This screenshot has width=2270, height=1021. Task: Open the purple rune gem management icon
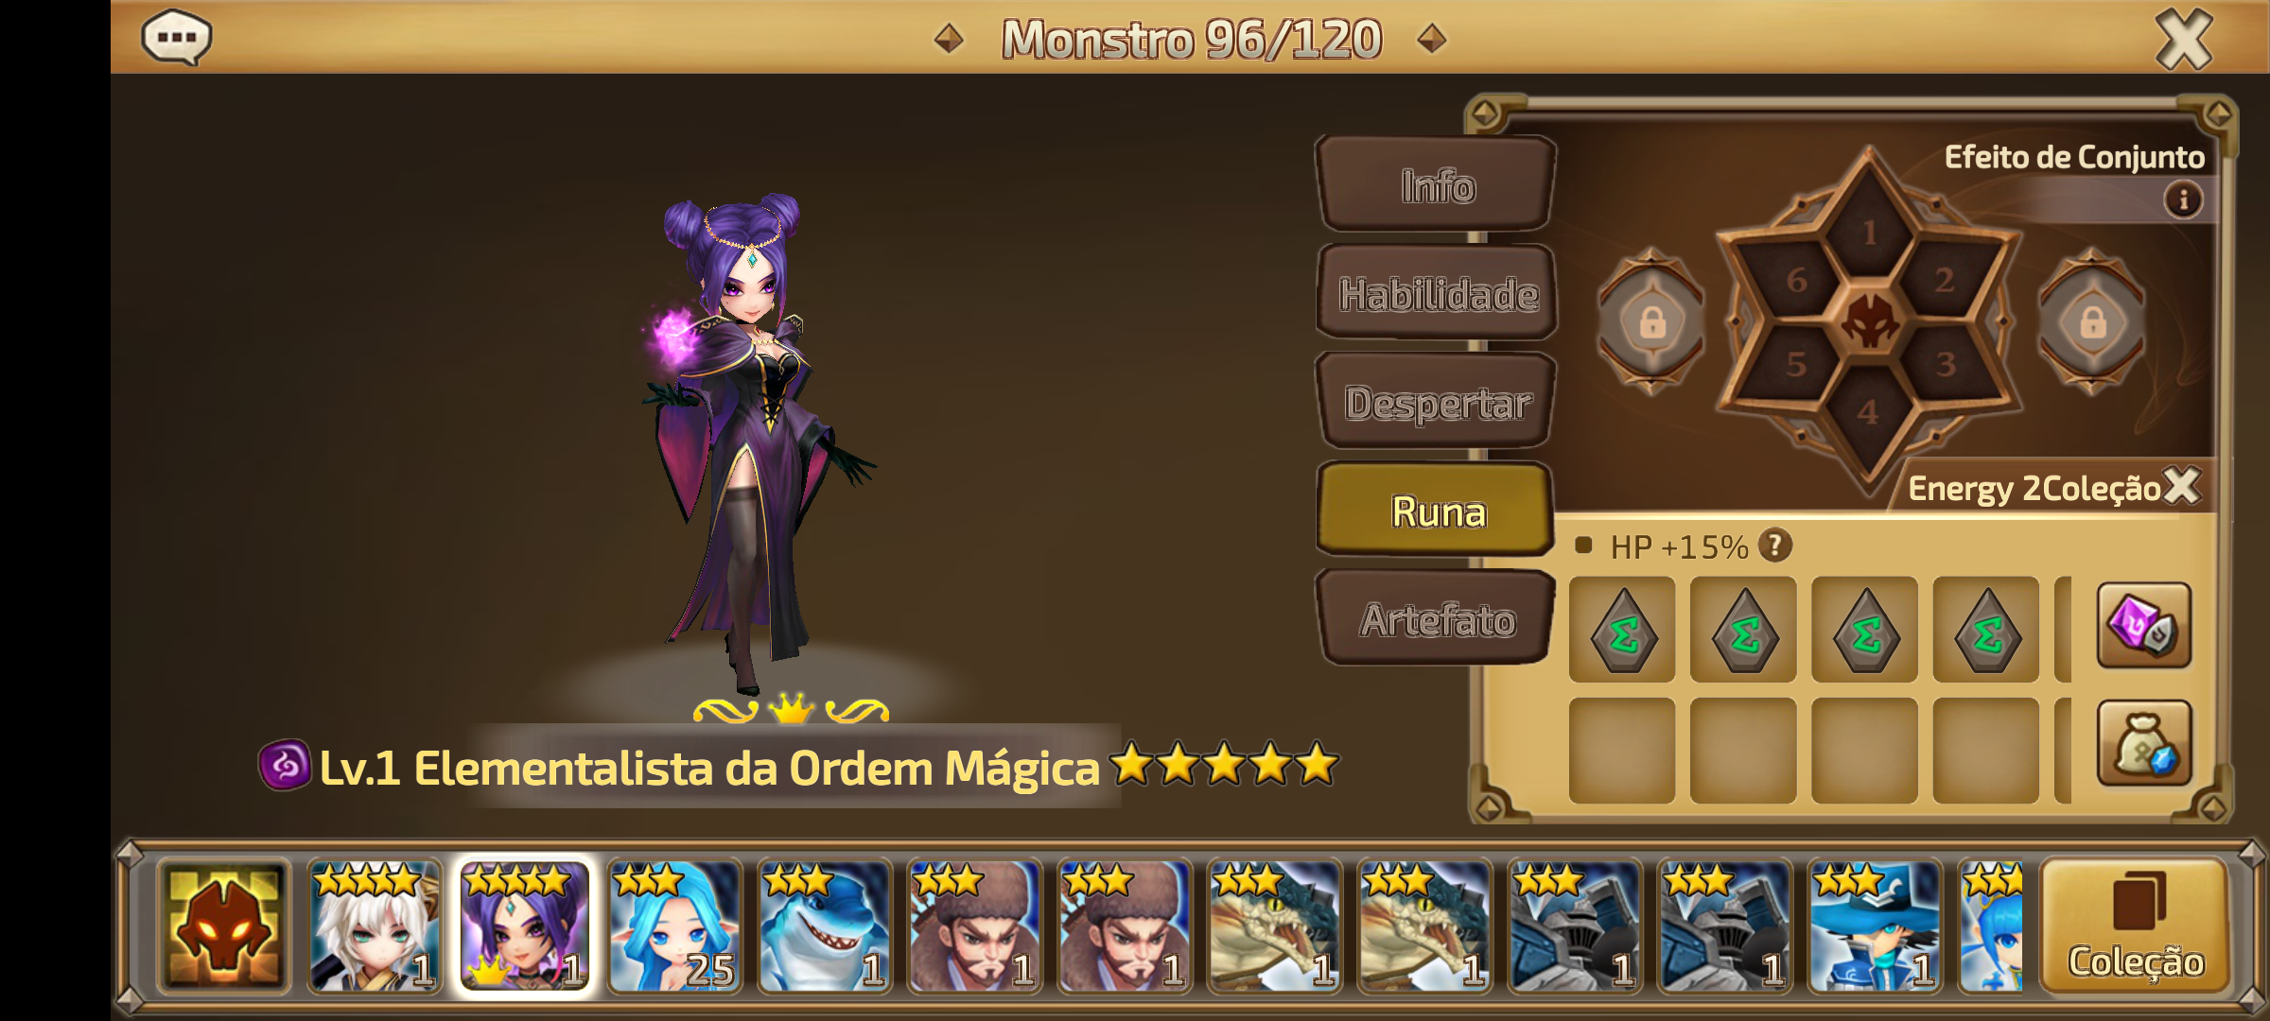pyautogui.click(x=2144, y=626)
